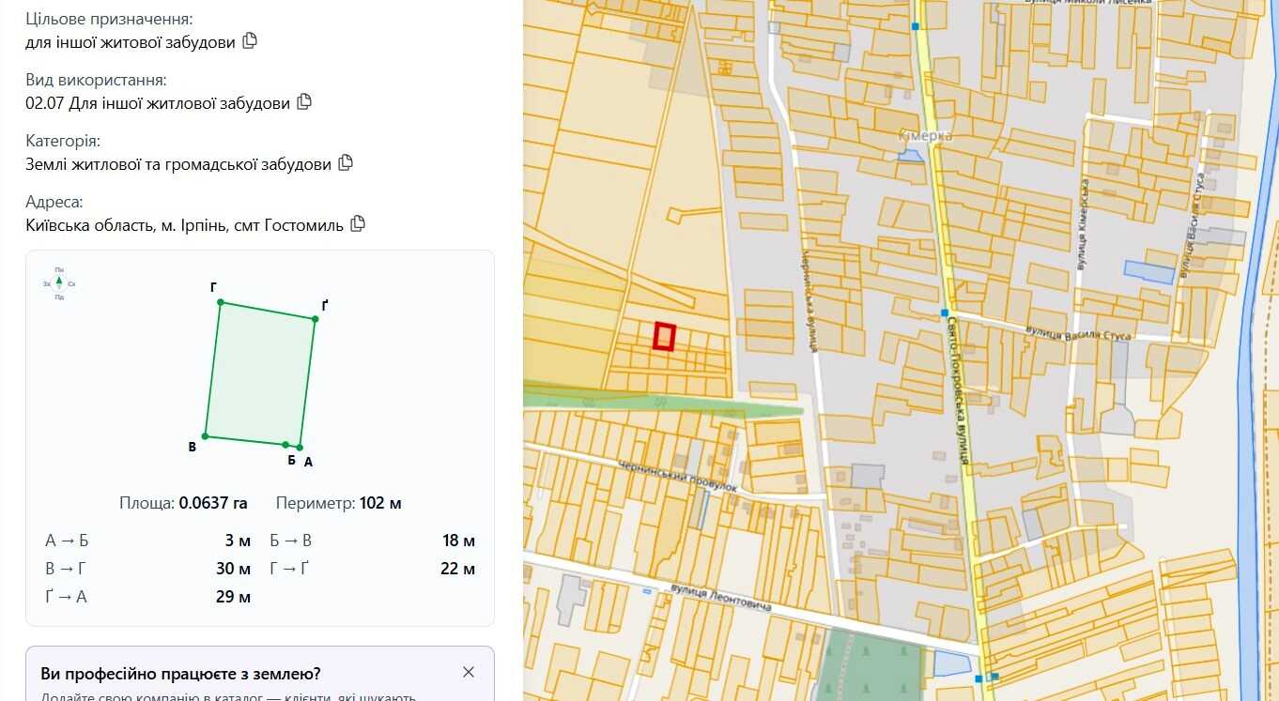Viewport: 1279px width, 701px height.
Task: Click the 'А → Б' side length row
Action: point(148,541)
